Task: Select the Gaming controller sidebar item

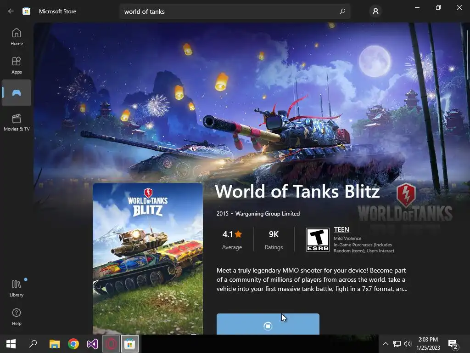Action: point(17,93)
